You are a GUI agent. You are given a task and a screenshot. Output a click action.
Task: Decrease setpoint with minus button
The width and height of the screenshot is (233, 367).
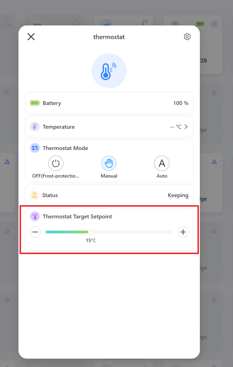35,232
